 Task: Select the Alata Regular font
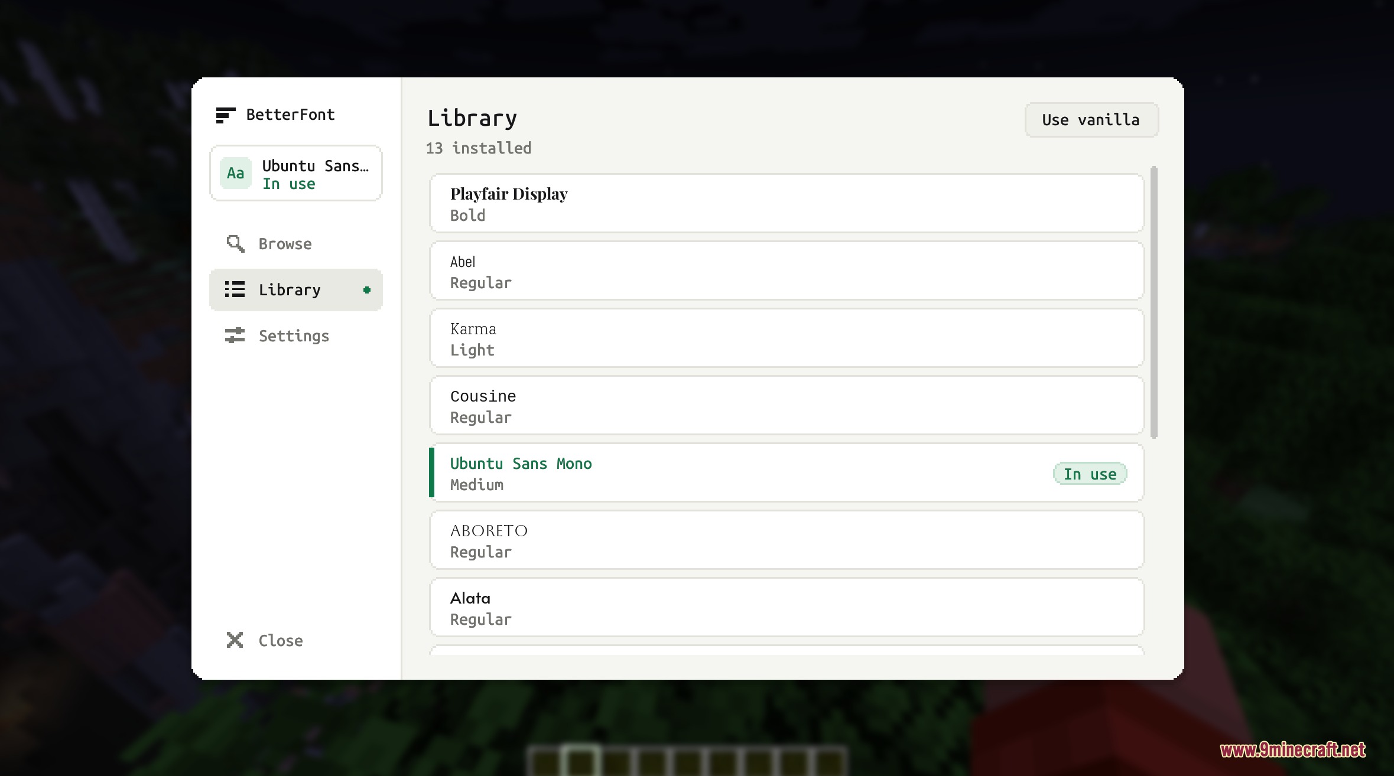(x=787, y=607)
